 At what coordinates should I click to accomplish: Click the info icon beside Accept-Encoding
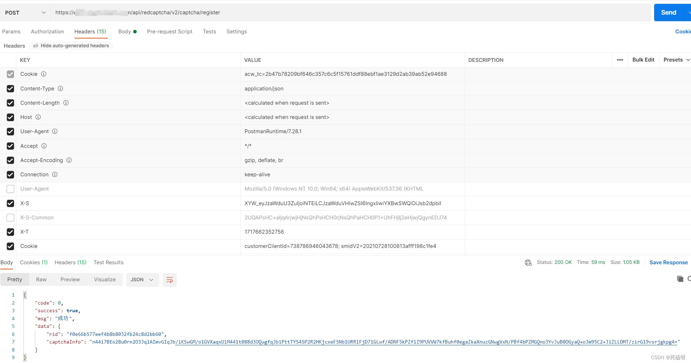pos(69,160)
